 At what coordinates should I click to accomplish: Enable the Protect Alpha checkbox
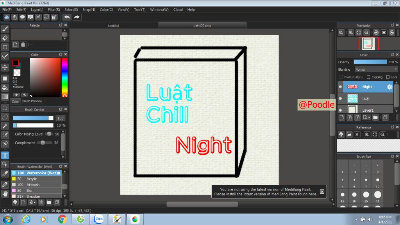341,77
